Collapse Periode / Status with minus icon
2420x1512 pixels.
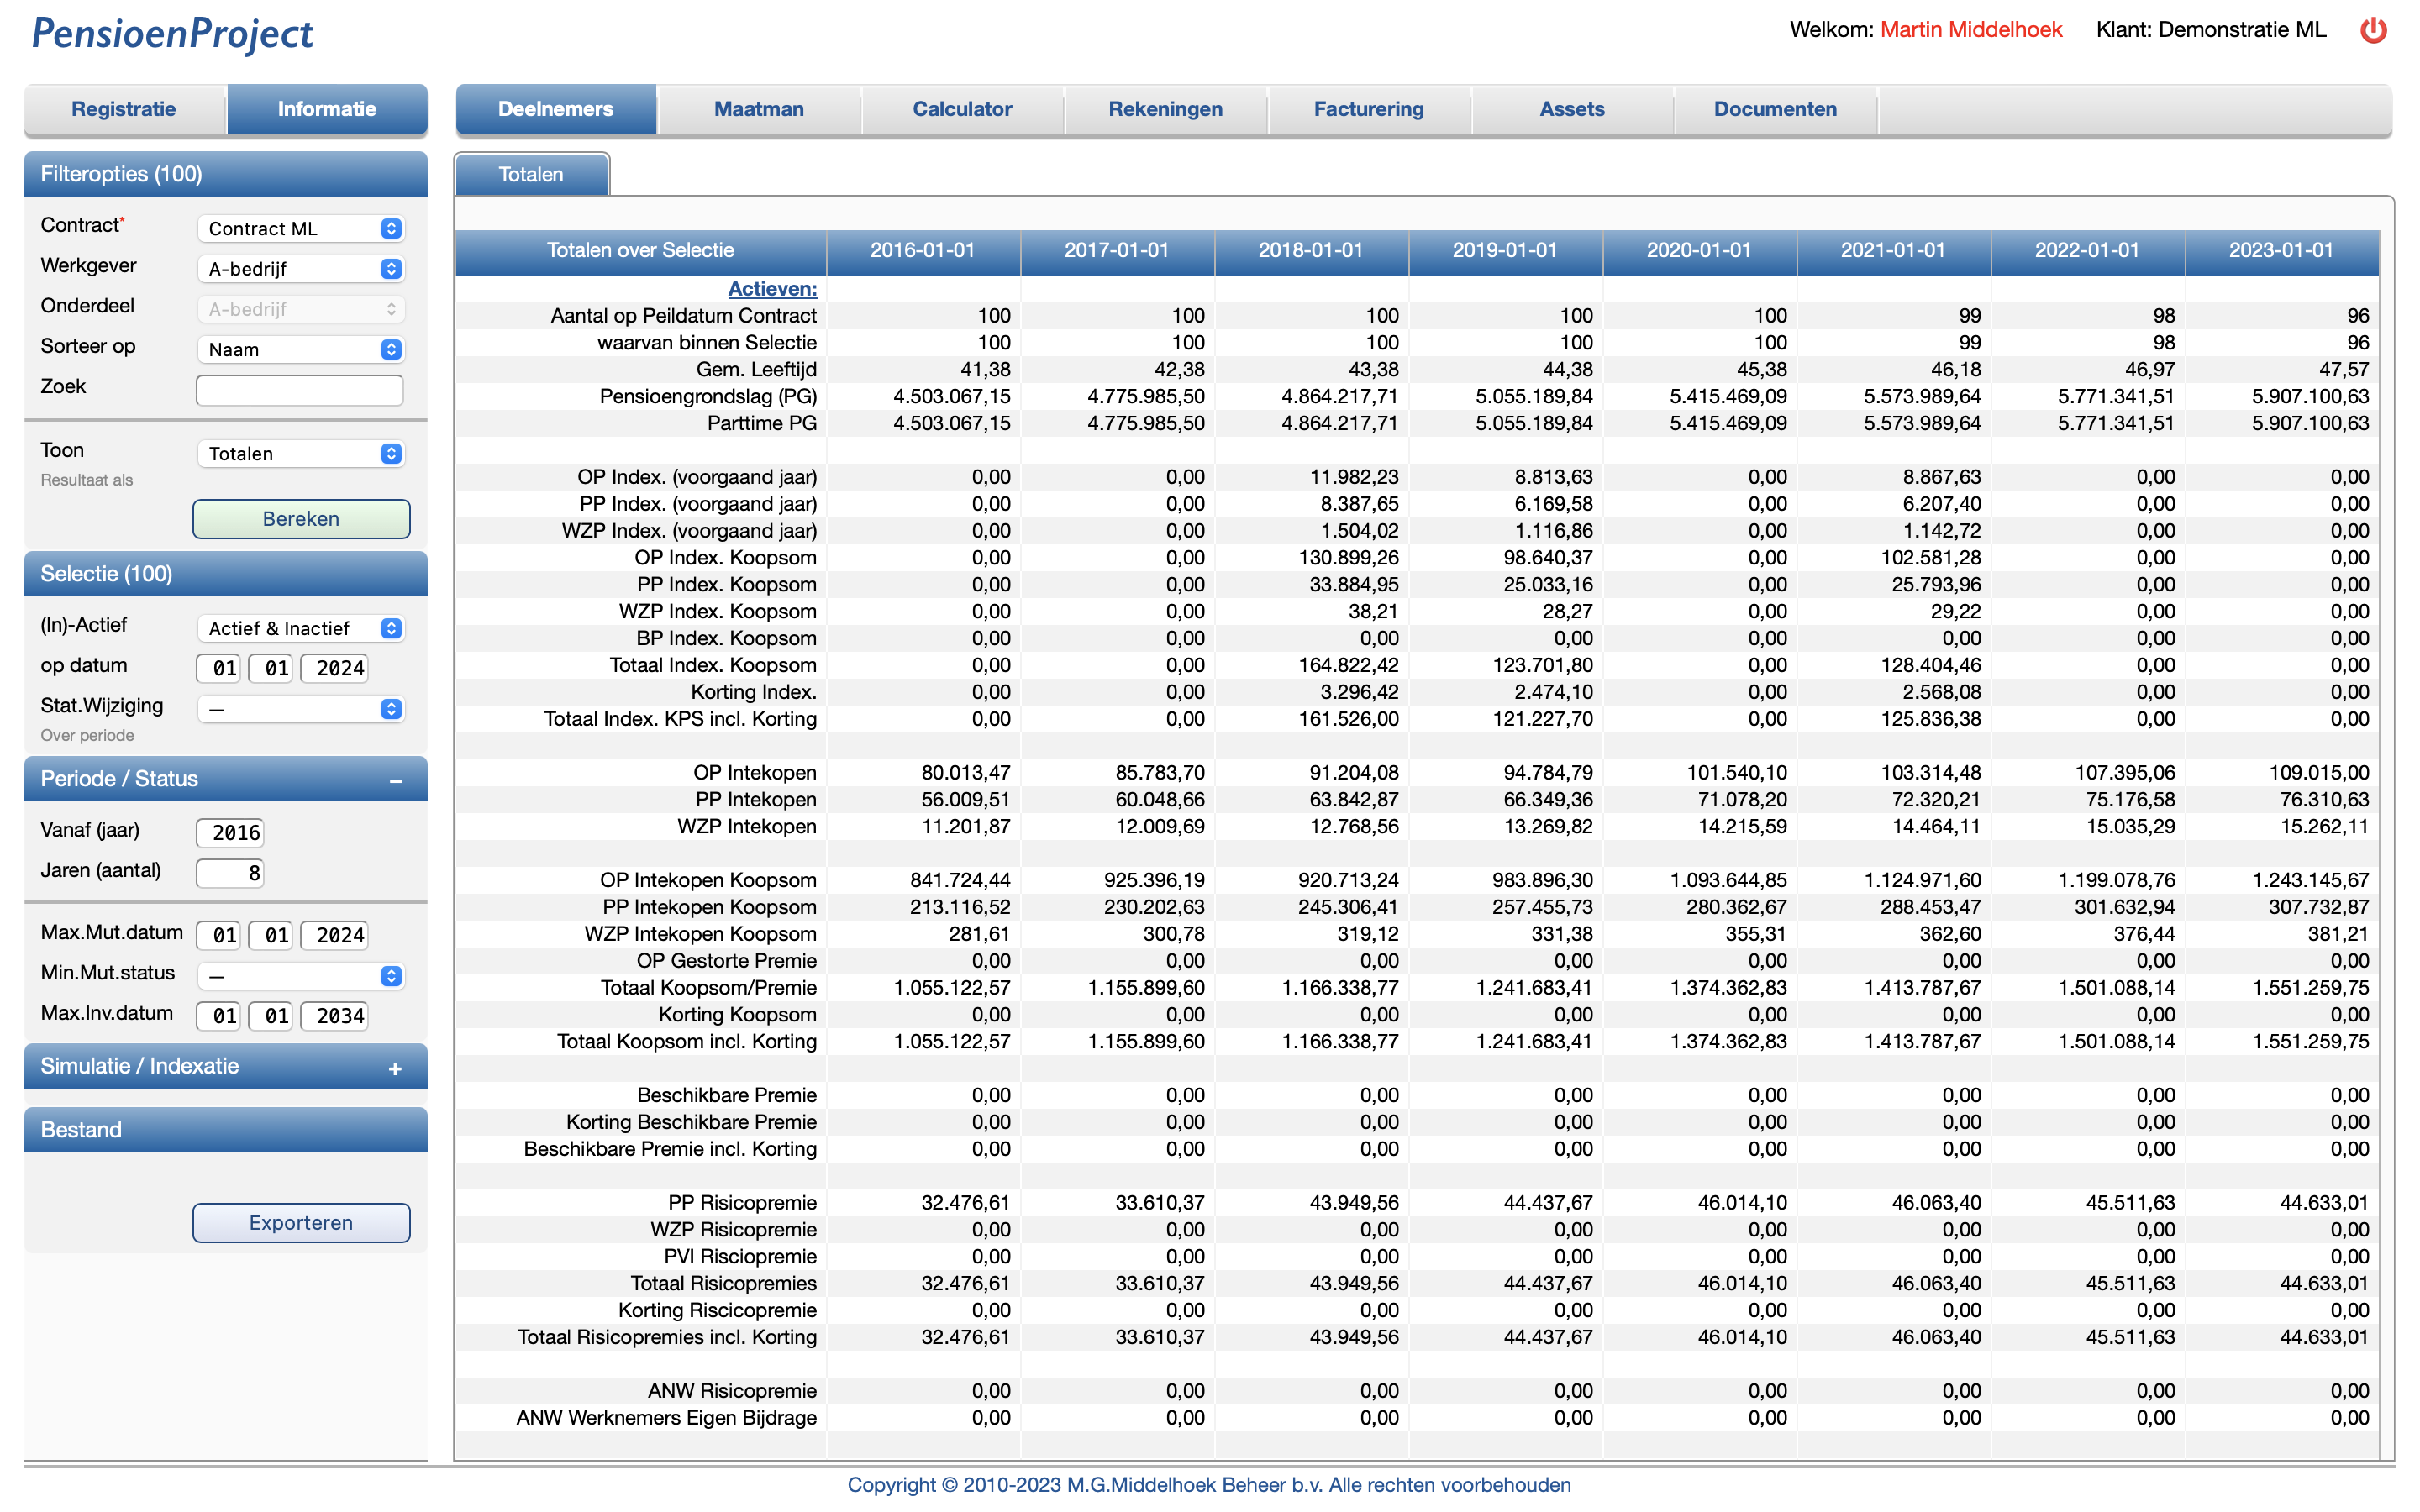pyautogui.click(x=396, y=780)
